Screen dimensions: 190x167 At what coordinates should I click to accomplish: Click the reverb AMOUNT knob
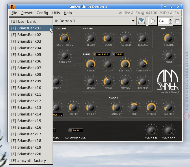[117, 107]
